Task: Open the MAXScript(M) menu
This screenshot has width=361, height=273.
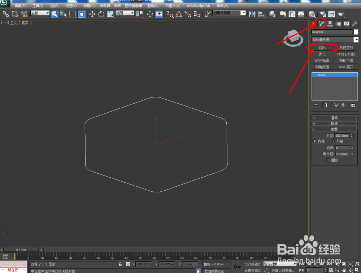Action: click(x=199, y=6)
